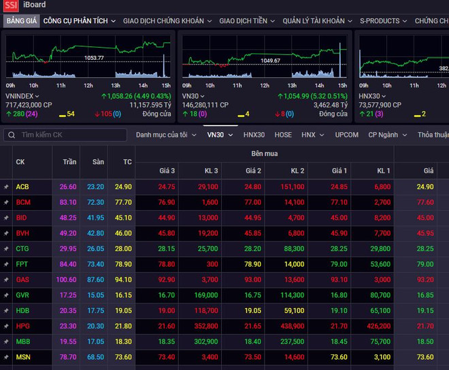Toggle the pin for MBB row
Viewport: 449px width, 370px height.
coord(6,341)
